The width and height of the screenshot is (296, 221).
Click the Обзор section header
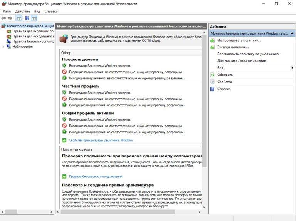(66, 53)
